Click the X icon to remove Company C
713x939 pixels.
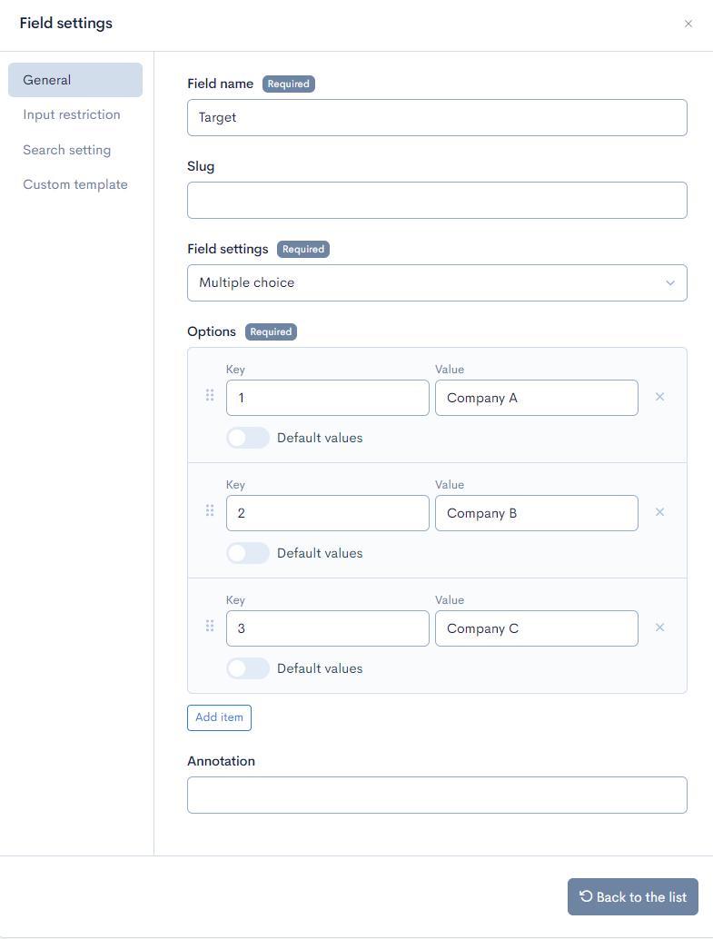(x=659, y=628)
